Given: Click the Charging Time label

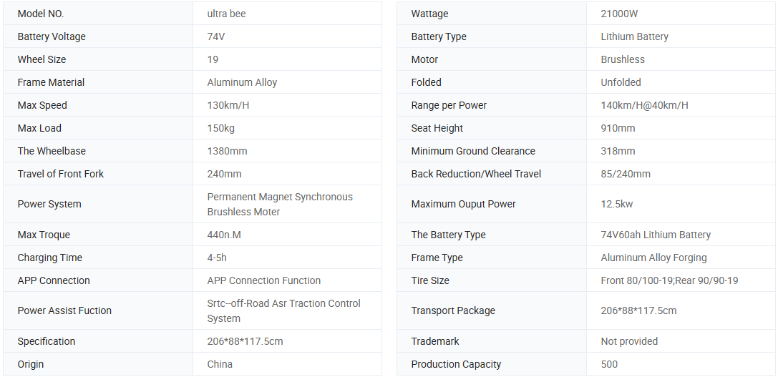Looking at the screenshot, I should (49, 258).
